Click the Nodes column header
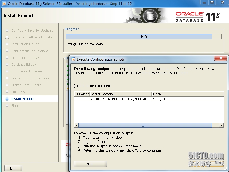Screen dimensions: 229x172 click(x=188, y=94)
